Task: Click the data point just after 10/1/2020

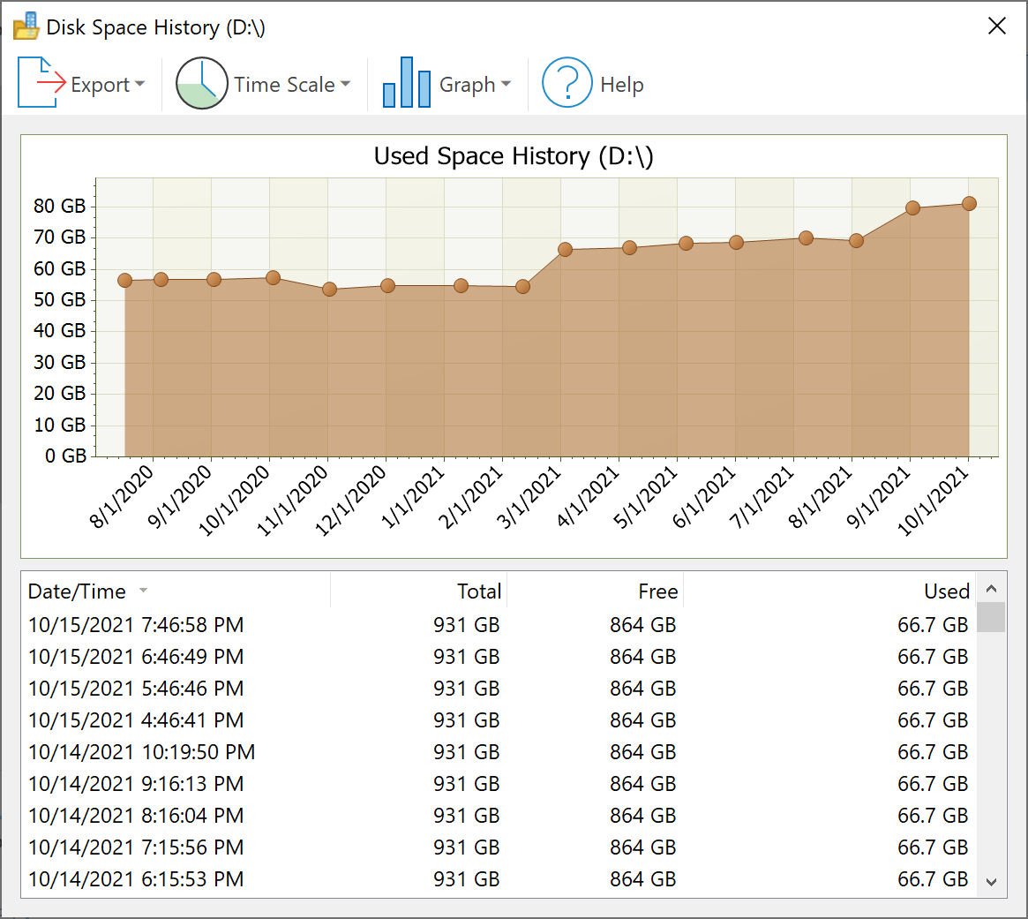Action: tap(274, 277)
